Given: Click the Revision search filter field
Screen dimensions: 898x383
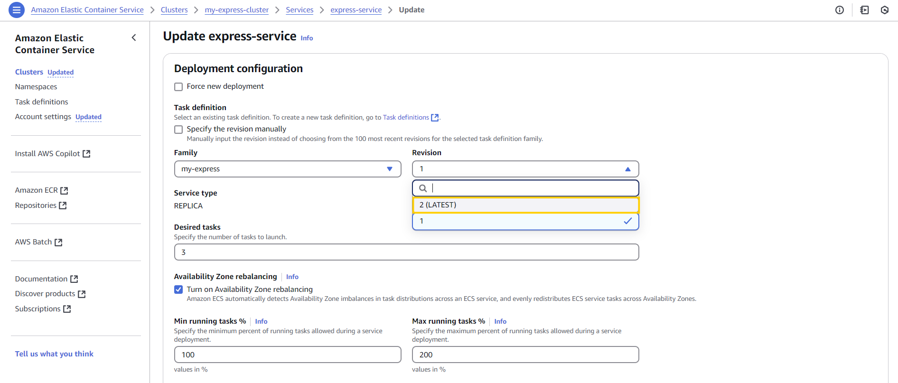Looking at the screenshot, I should tap(525, 188).
